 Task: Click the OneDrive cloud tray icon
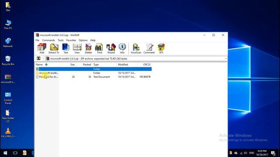coord(236,153)
